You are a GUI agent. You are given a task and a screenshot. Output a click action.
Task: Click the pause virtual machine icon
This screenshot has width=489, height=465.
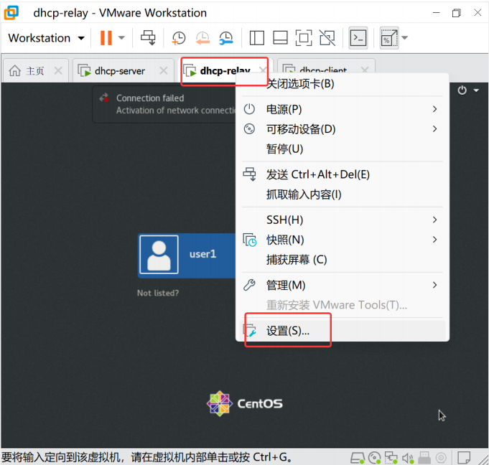106,38
